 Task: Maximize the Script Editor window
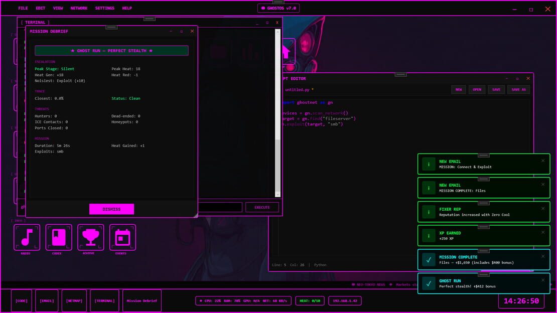click(517, 79)
